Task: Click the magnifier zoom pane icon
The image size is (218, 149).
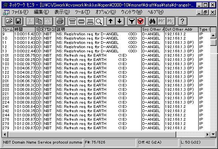Action: pos(99,21)
